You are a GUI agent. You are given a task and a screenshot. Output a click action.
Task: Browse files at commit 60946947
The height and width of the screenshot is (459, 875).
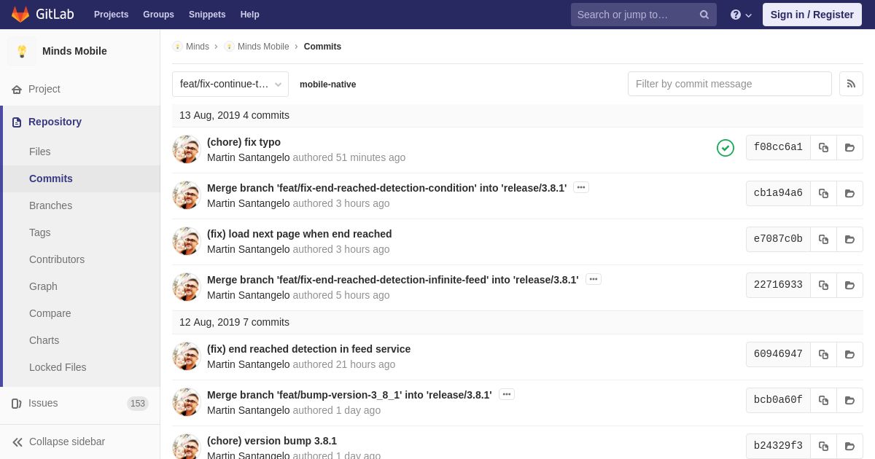(849, 354)
